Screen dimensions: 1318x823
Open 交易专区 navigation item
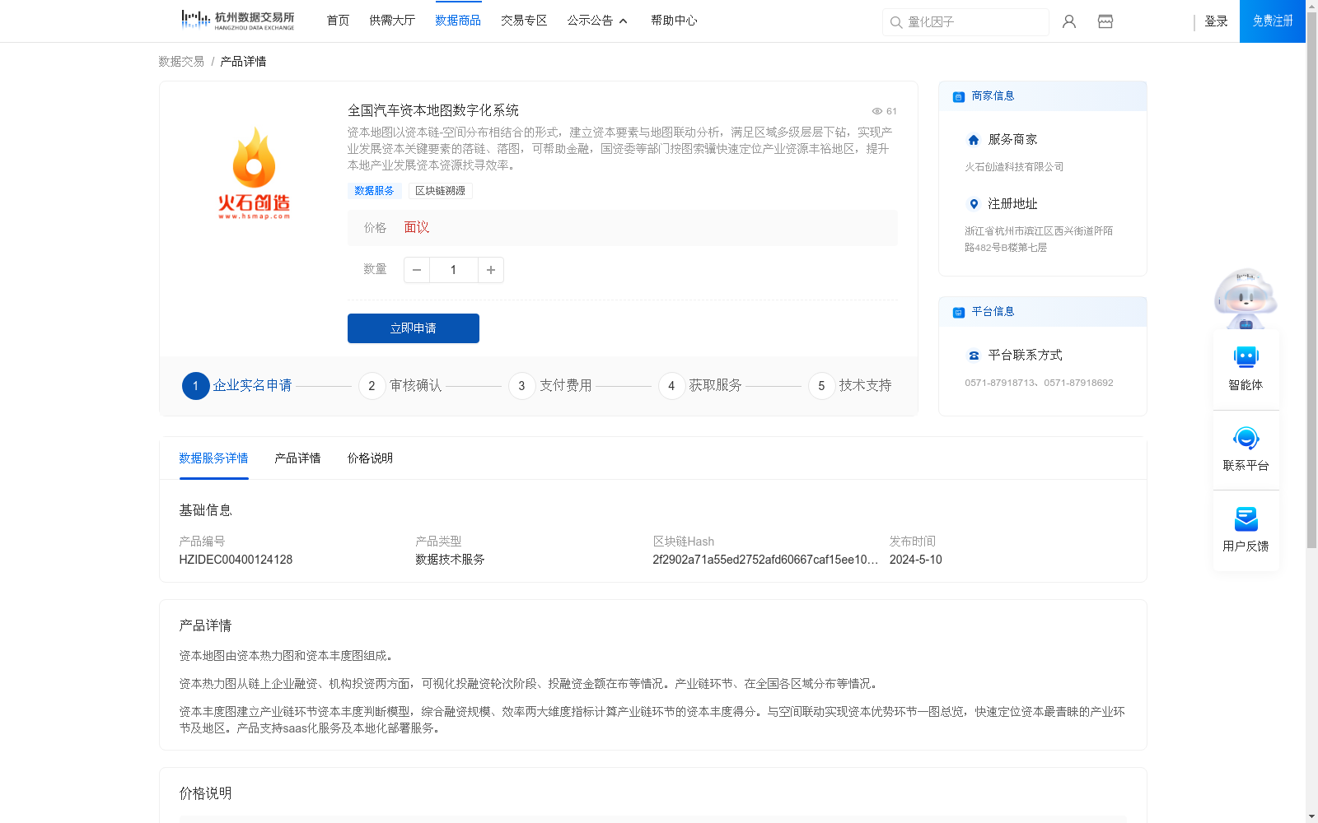click(524, 21)
